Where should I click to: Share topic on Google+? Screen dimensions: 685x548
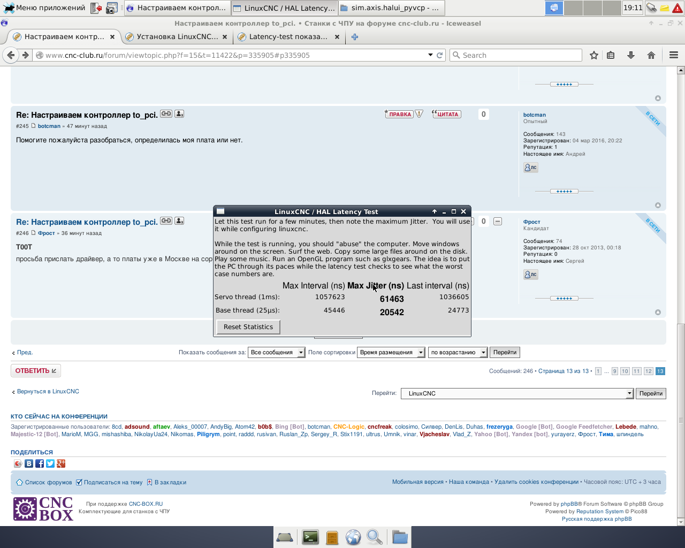(x=61, y=463)
